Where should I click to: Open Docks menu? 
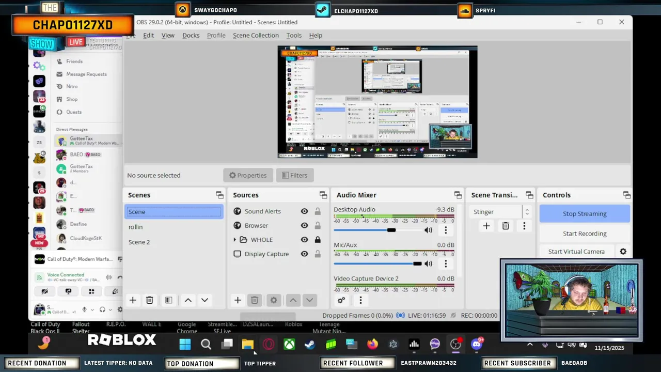tap(191, 35)
